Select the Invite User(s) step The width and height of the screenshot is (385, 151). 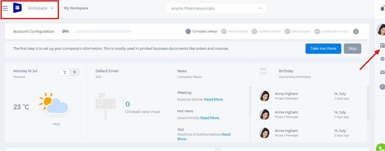pyautogui.click(x=234, y=31)
